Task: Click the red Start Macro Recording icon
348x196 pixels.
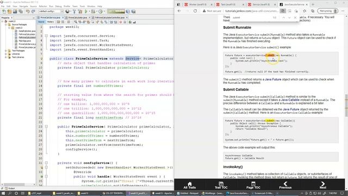Action: (121, 22)
